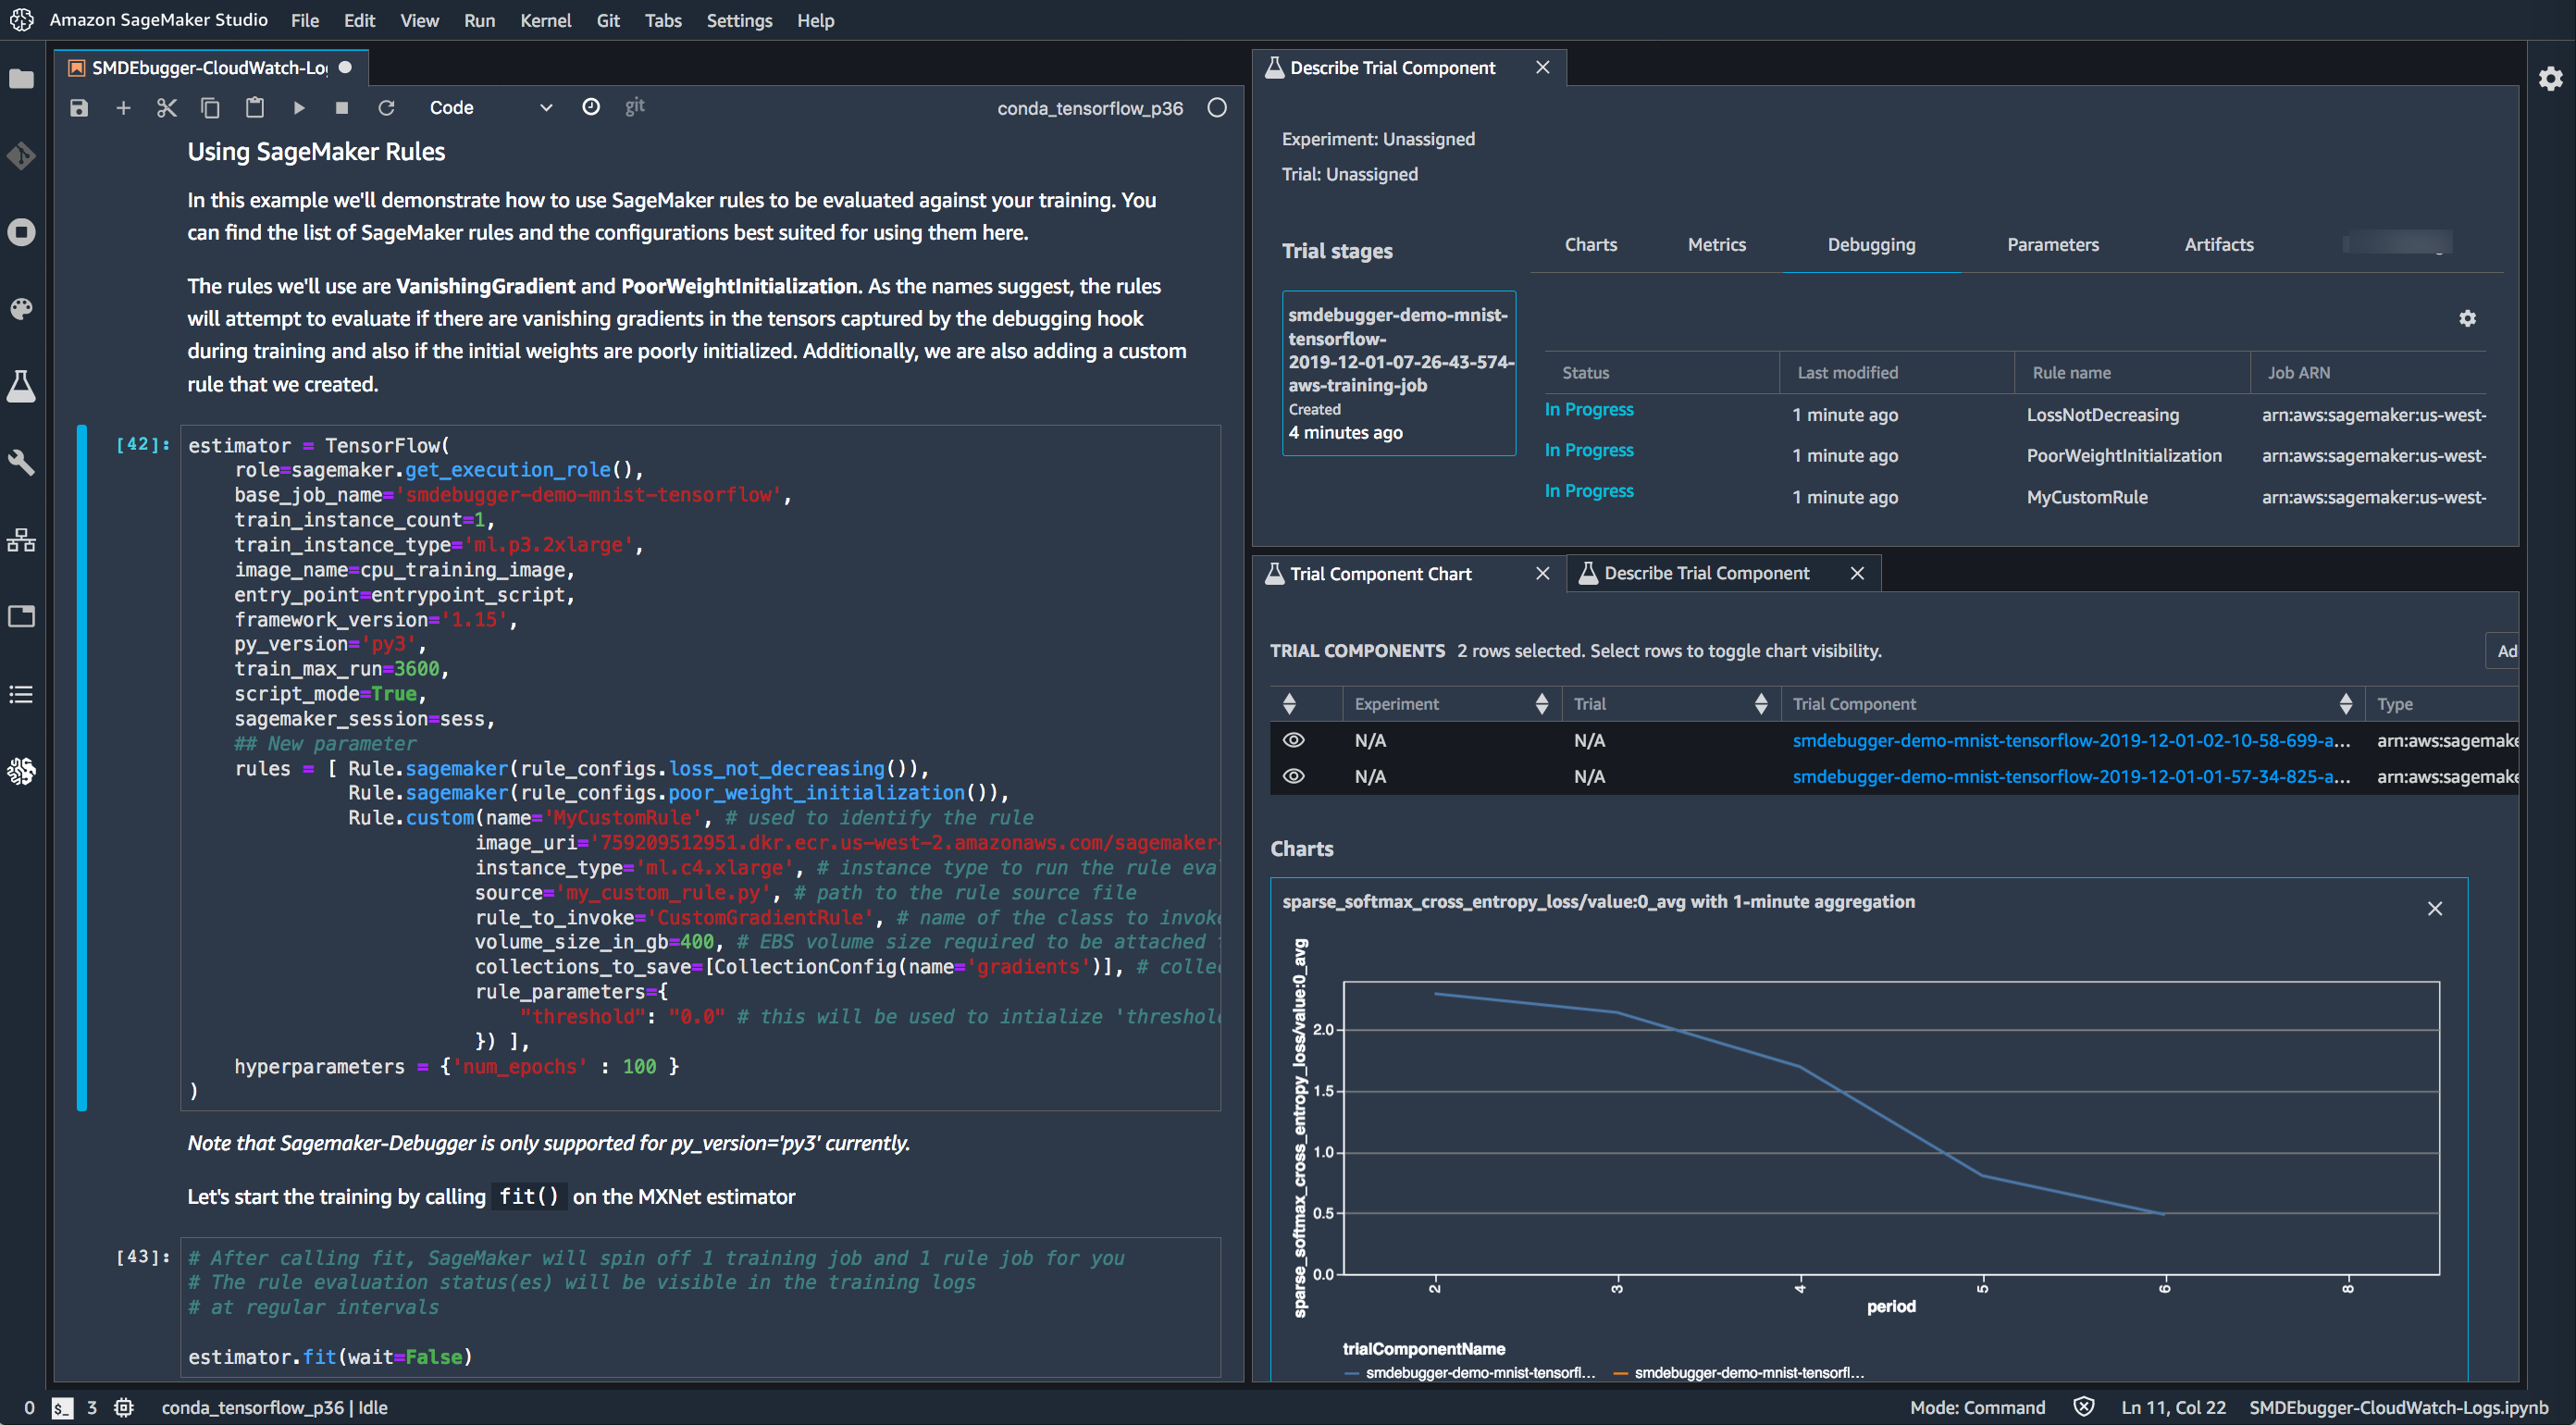Sort the table by the Trial Component column

click(2345, 704)
